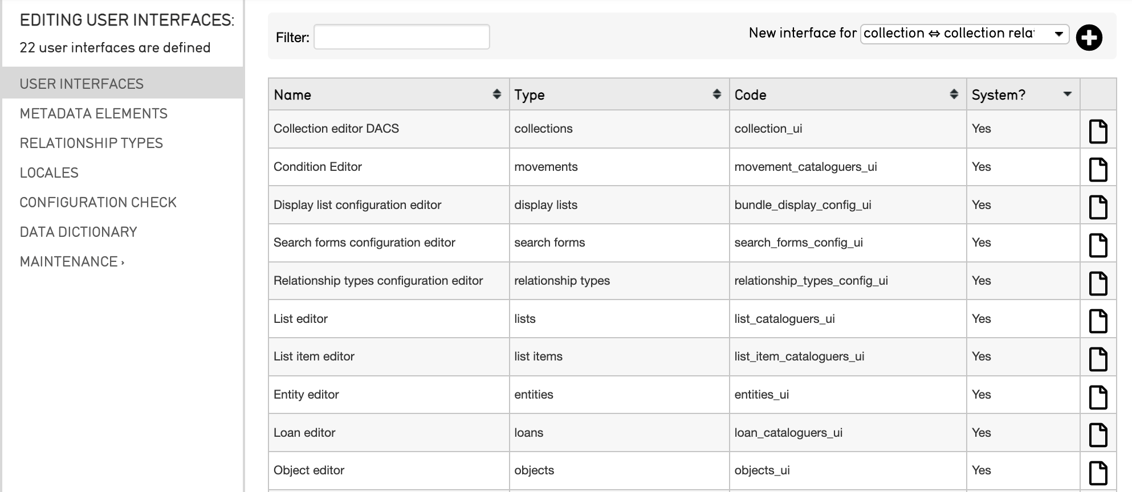
Task: Select Configuration Check in sidebar
Action: point(98,203)
